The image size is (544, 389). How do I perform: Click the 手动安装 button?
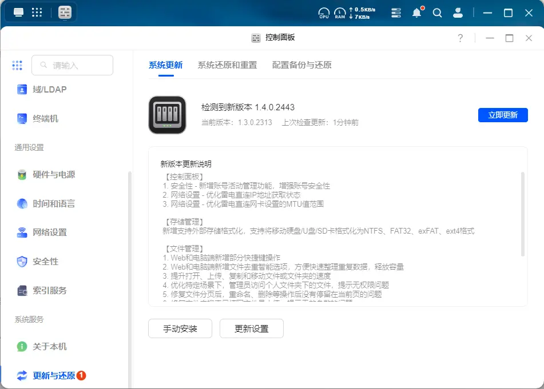(x=180, y=328)
